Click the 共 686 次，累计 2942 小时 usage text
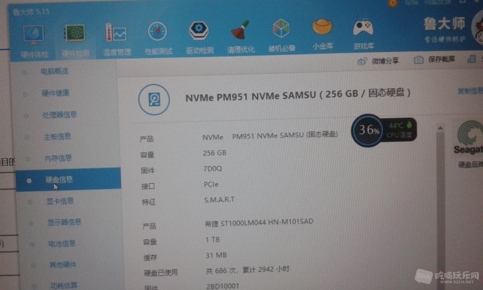483x290 pixels. 248,270
